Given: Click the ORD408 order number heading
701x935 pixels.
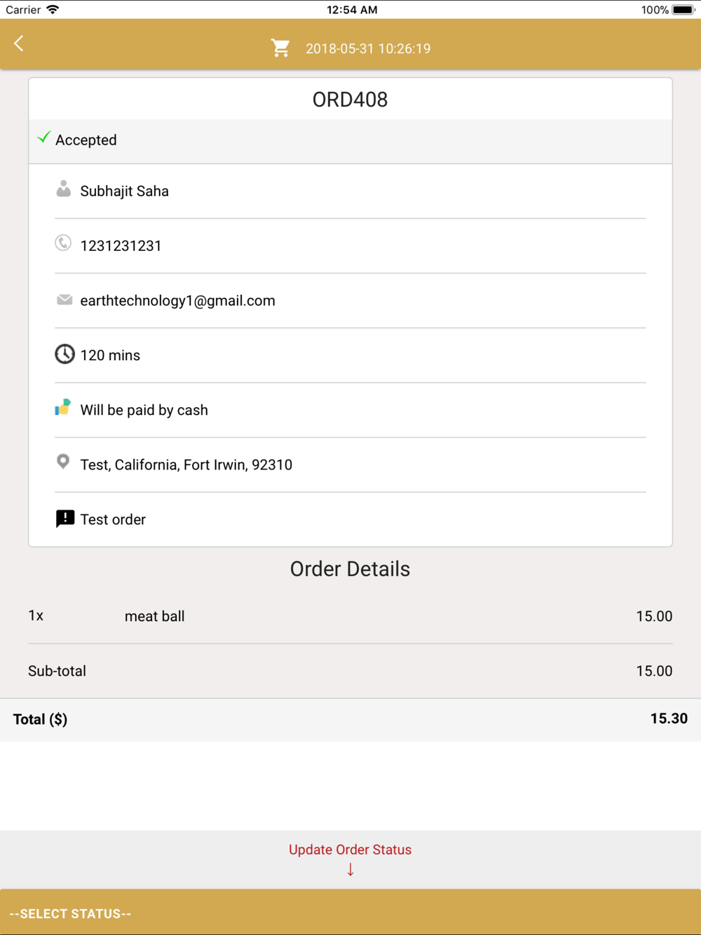Looking at the screenshot, I should pyautogui.click(x=350, y=100).
